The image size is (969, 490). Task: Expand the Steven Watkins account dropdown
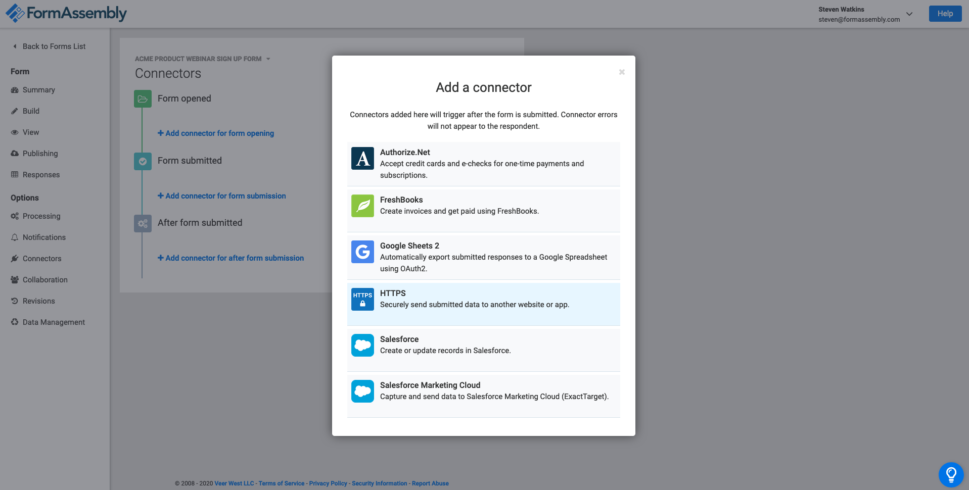click(x=909, y=14)
